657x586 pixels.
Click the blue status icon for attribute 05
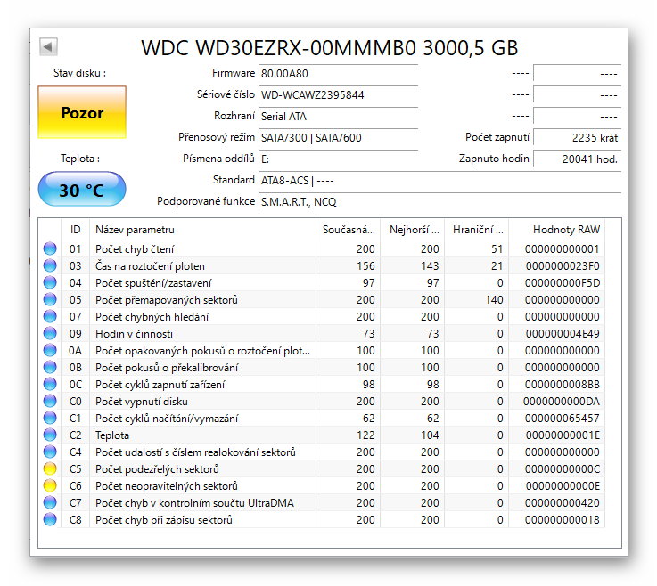pyautogui.click(x=50, y=300)
